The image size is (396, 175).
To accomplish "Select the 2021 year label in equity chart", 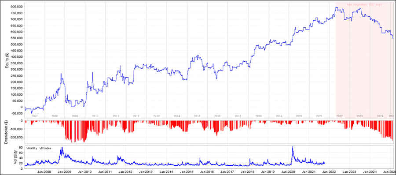I will tap(319, 116).
